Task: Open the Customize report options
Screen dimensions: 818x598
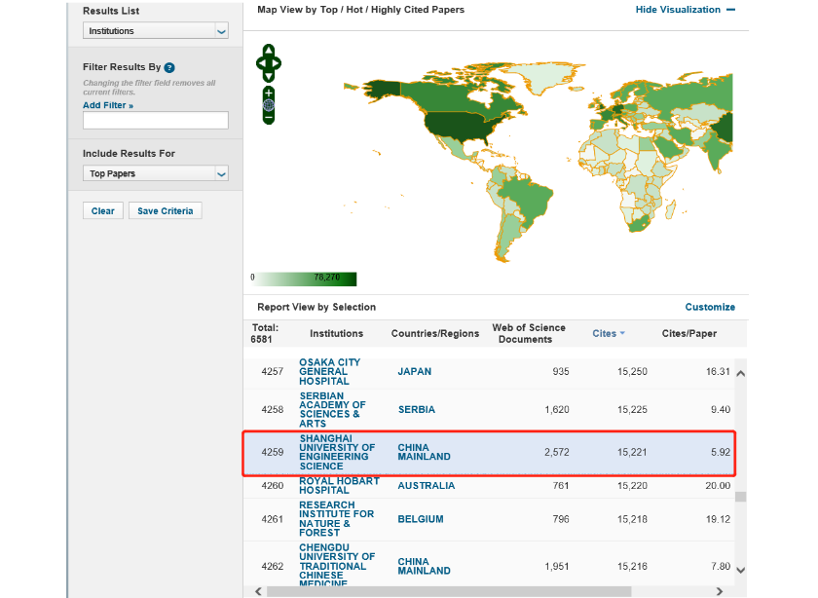Action: [x=710, y=307]
